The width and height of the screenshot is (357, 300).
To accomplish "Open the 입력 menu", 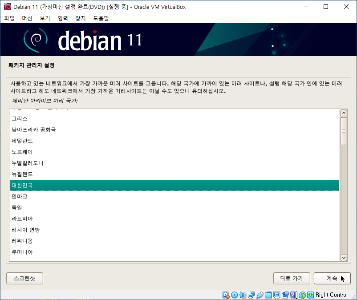I will (x=63, y=18).
